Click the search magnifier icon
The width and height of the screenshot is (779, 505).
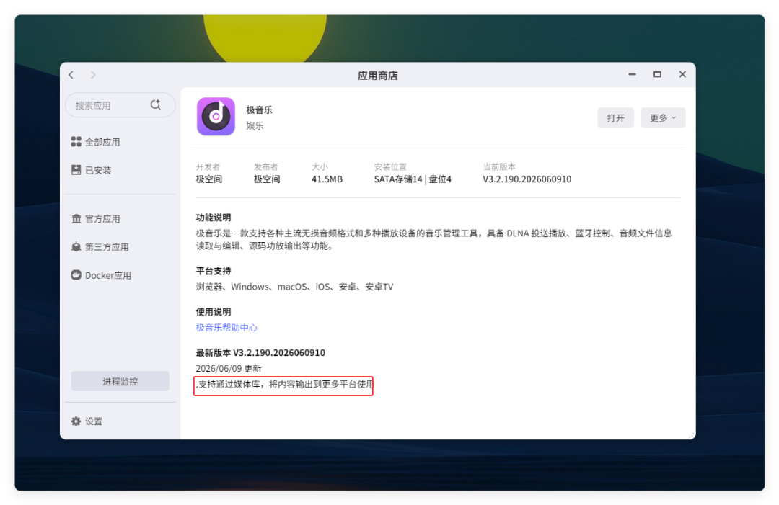tap(156, 104)
